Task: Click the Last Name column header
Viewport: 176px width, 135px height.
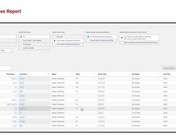Action: pyautogui.click(x=23, y=74)
